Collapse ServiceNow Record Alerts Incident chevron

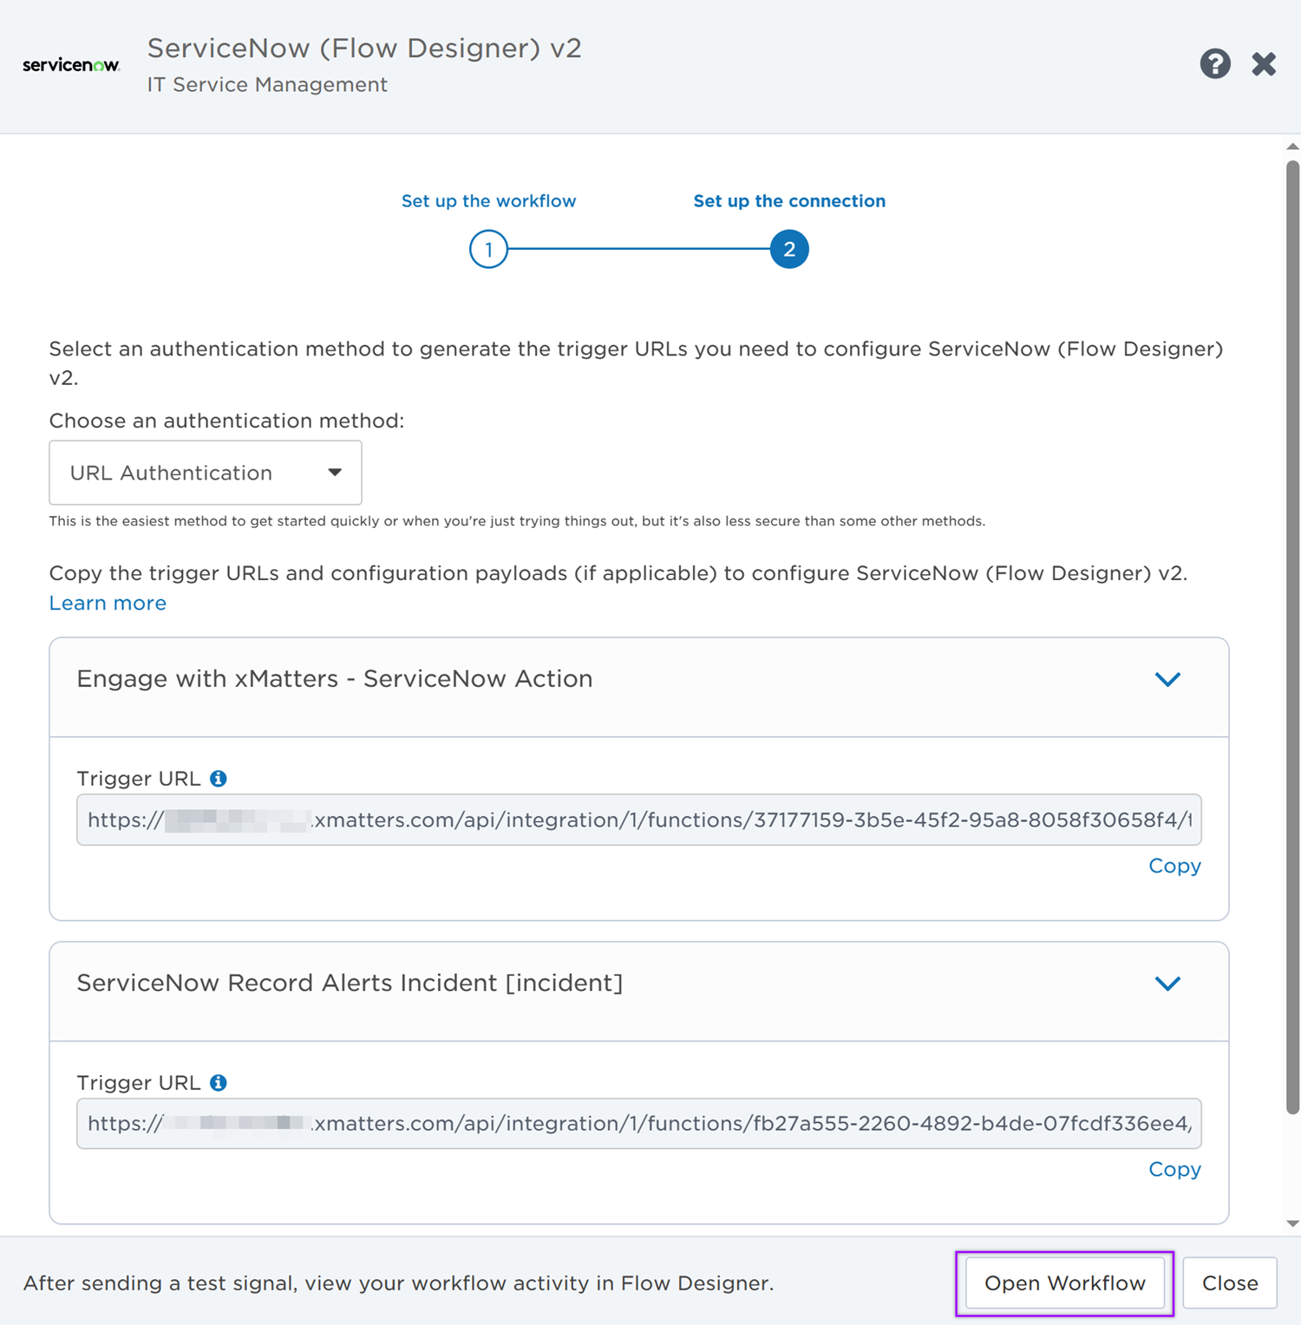tap(1167, 983)
